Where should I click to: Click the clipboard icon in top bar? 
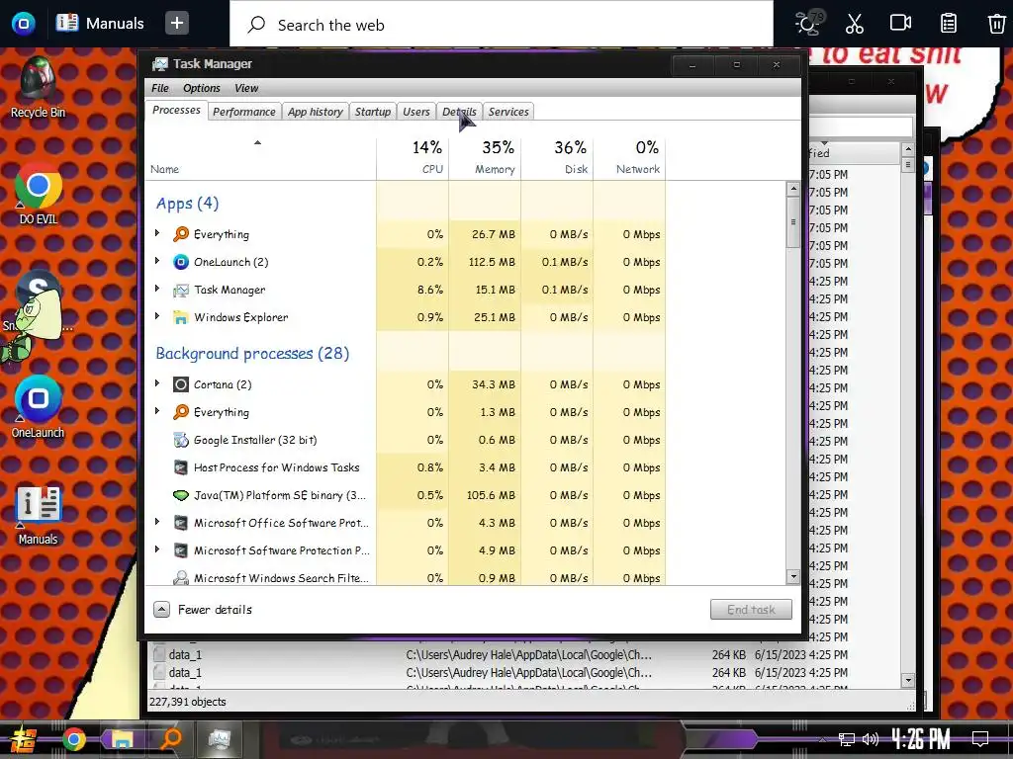click(x=949, y=24)
